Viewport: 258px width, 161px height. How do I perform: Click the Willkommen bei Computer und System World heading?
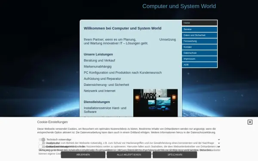coord(123,28)
